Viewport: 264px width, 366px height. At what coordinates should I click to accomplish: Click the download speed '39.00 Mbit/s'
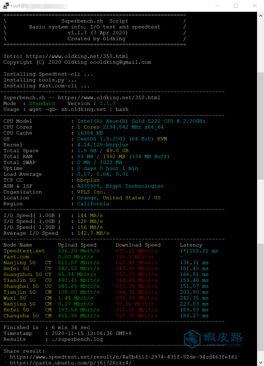[135, 304]
